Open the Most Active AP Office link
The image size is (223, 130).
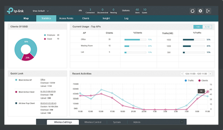click(x=43, y=80)
